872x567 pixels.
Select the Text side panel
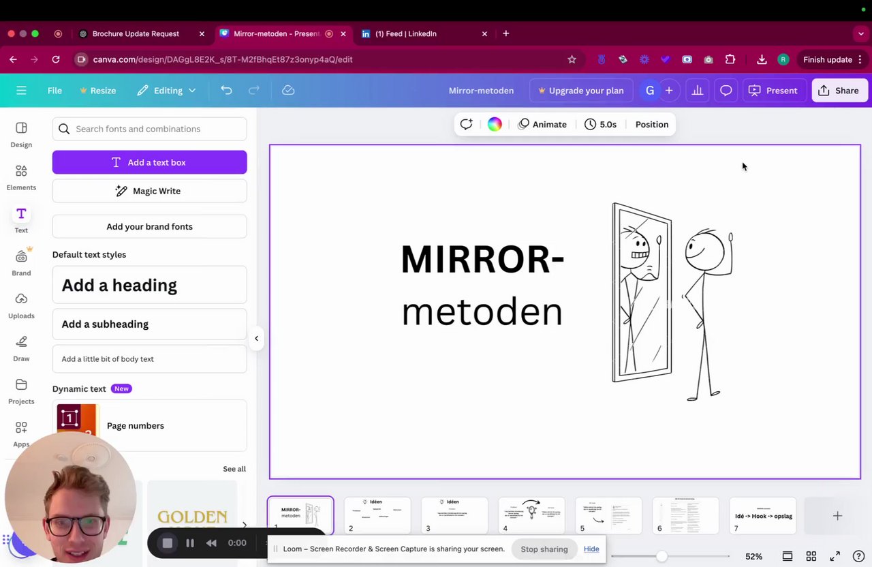tap(21, 221)
